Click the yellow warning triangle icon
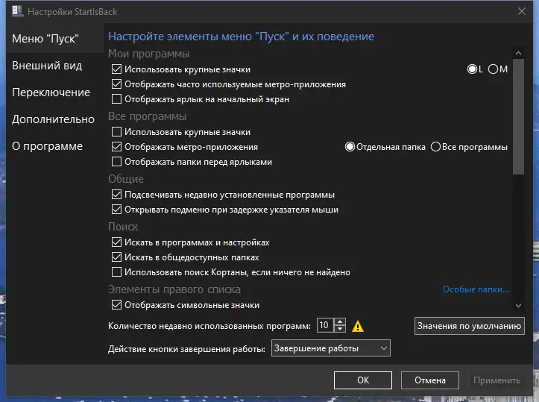This screenshot has width=539, height=402. [x=358, y=326]
